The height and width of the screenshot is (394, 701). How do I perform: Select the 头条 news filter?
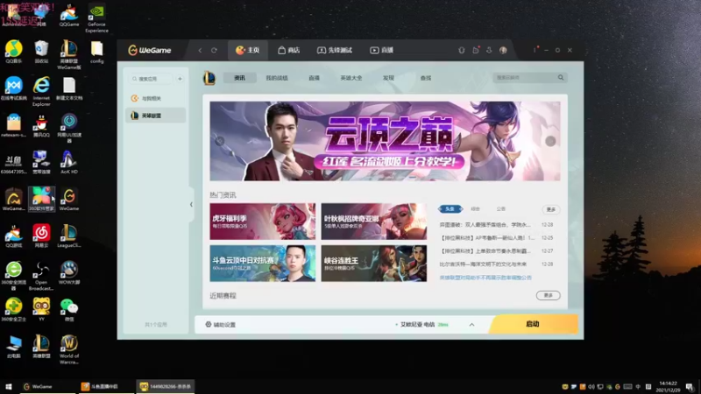[450, 209]
